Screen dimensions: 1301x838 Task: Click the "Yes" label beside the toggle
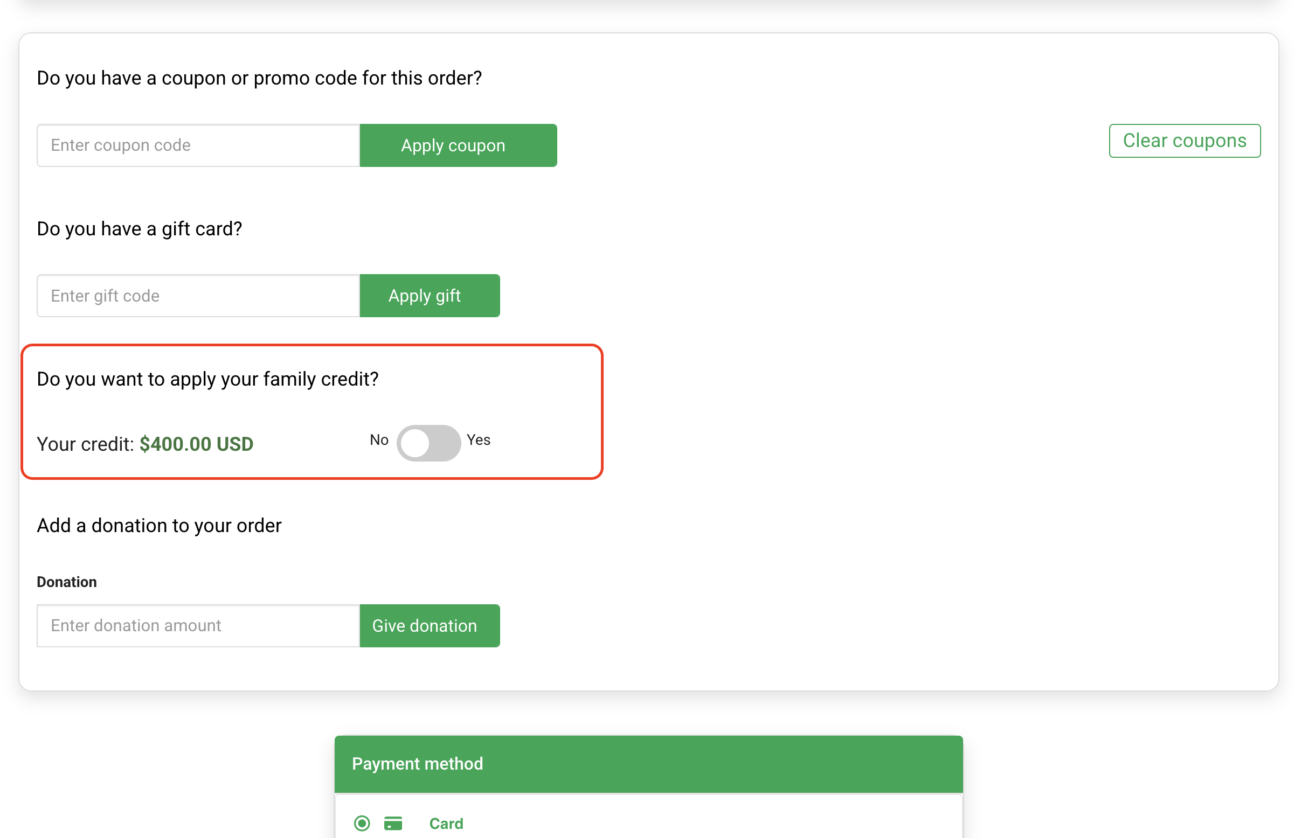pos(479,439)
